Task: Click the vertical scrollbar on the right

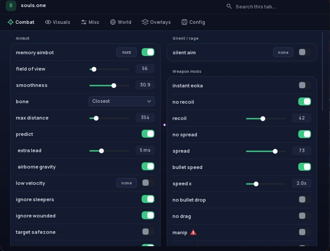Action: (x=322, y=71)
